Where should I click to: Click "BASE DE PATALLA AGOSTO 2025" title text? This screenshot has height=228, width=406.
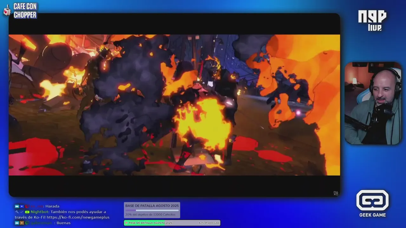pyautogui.click(x=152, y=206)
